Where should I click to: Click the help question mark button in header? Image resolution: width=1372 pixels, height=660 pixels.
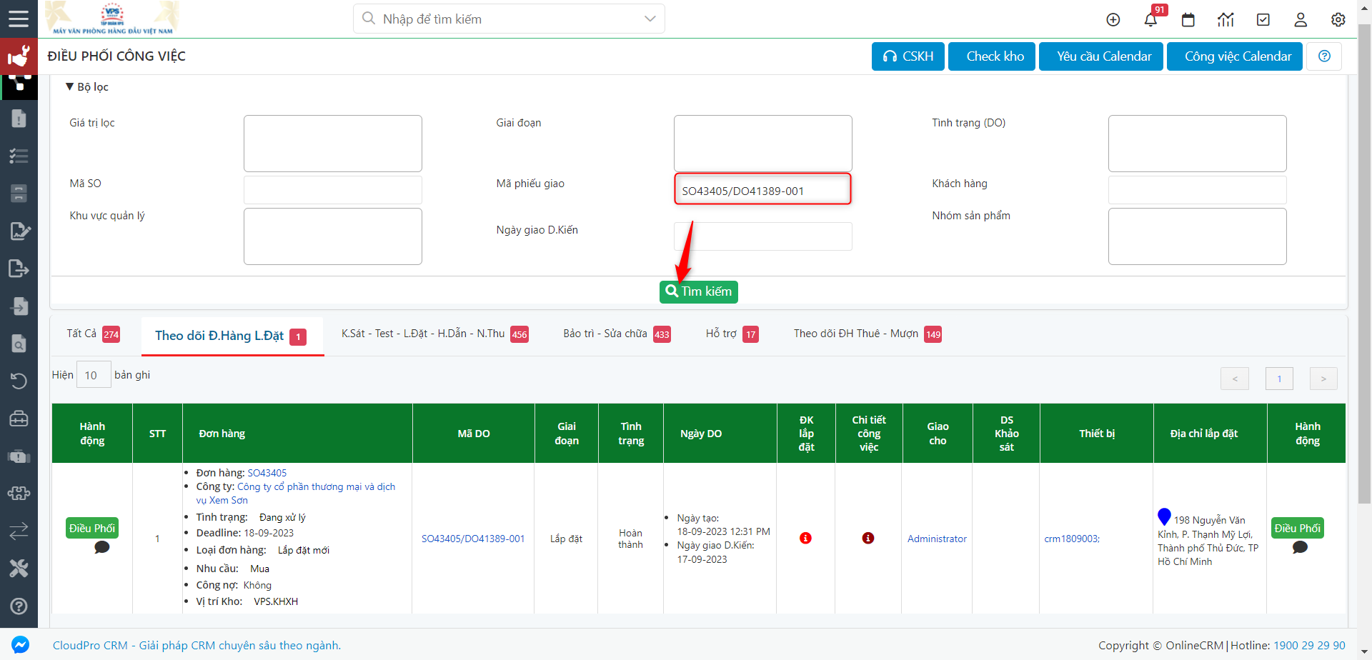1324,56
